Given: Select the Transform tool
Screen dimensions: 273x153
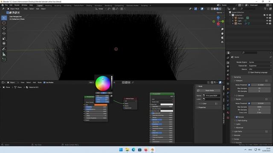Looking at the screenshot, I should click(x=4, y=43).
